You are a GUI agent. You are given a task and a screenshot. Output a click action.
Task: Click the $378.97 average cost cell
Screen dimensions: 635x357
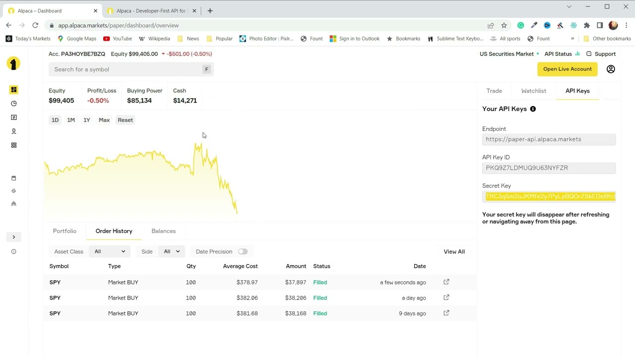tap(247, 282)
